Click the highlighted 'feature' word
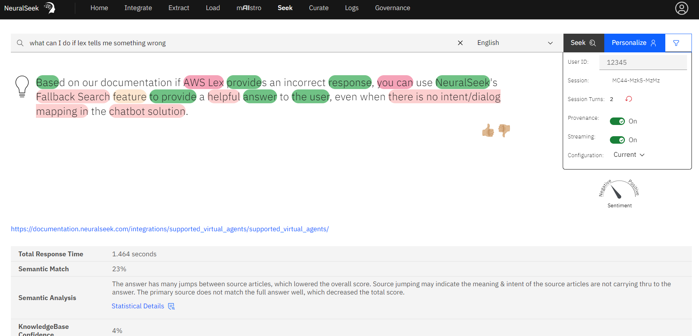The height and width of the screenshot is (336, 699). pos(130,97)
